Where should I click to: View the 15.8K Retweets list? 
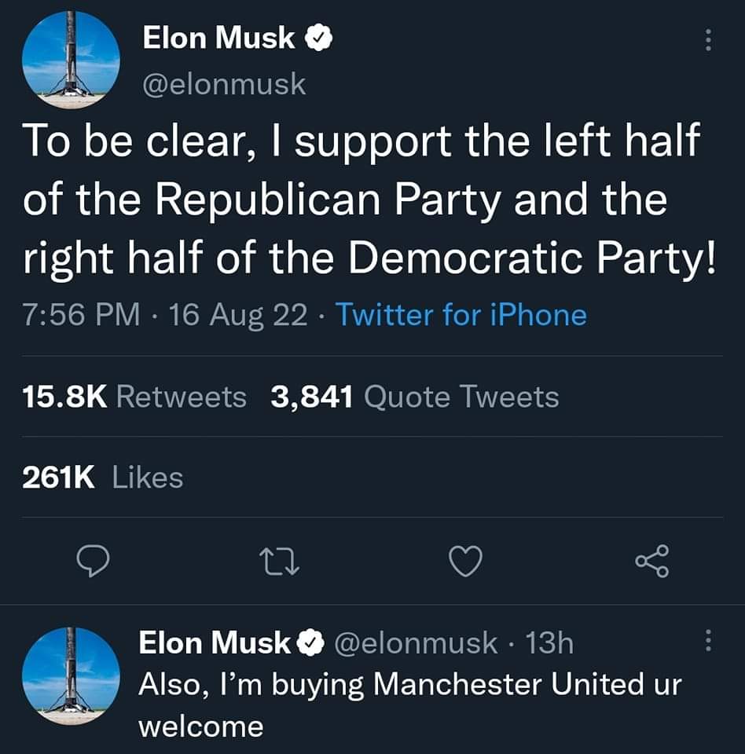coord(134,397)
